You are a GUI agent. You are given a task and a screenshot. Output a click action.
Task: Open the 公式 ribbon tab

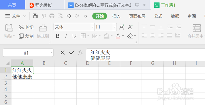tap(158, 16)
